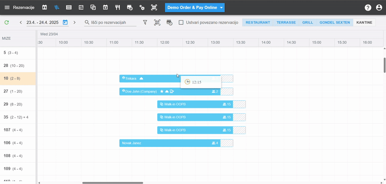Click the date range 23.4. - 24.4. 2025 field
386x184 pixels.
(x=42, y=22)
